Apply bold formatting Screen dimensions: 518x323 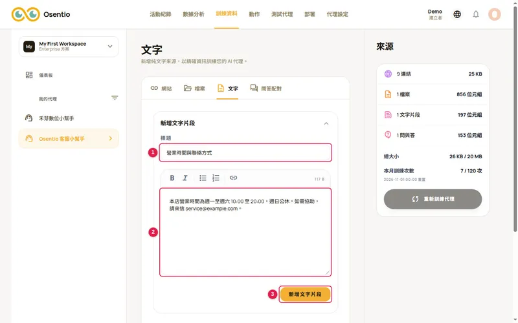tap(172, 178)
